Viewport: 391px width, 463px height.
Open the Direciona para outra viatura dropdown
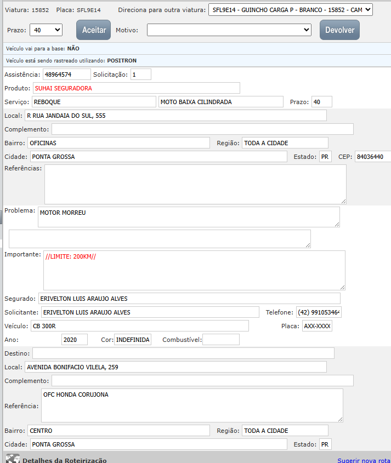click(x=290, y=10)
